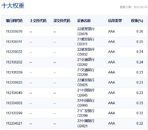This screenshot has height=130, width=148.
Task: Open the 22浦发银行CD076 security name
Action: (x=86, y=31)
